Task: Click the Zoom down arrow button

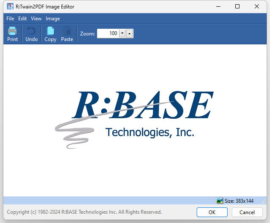Action: 122,33
